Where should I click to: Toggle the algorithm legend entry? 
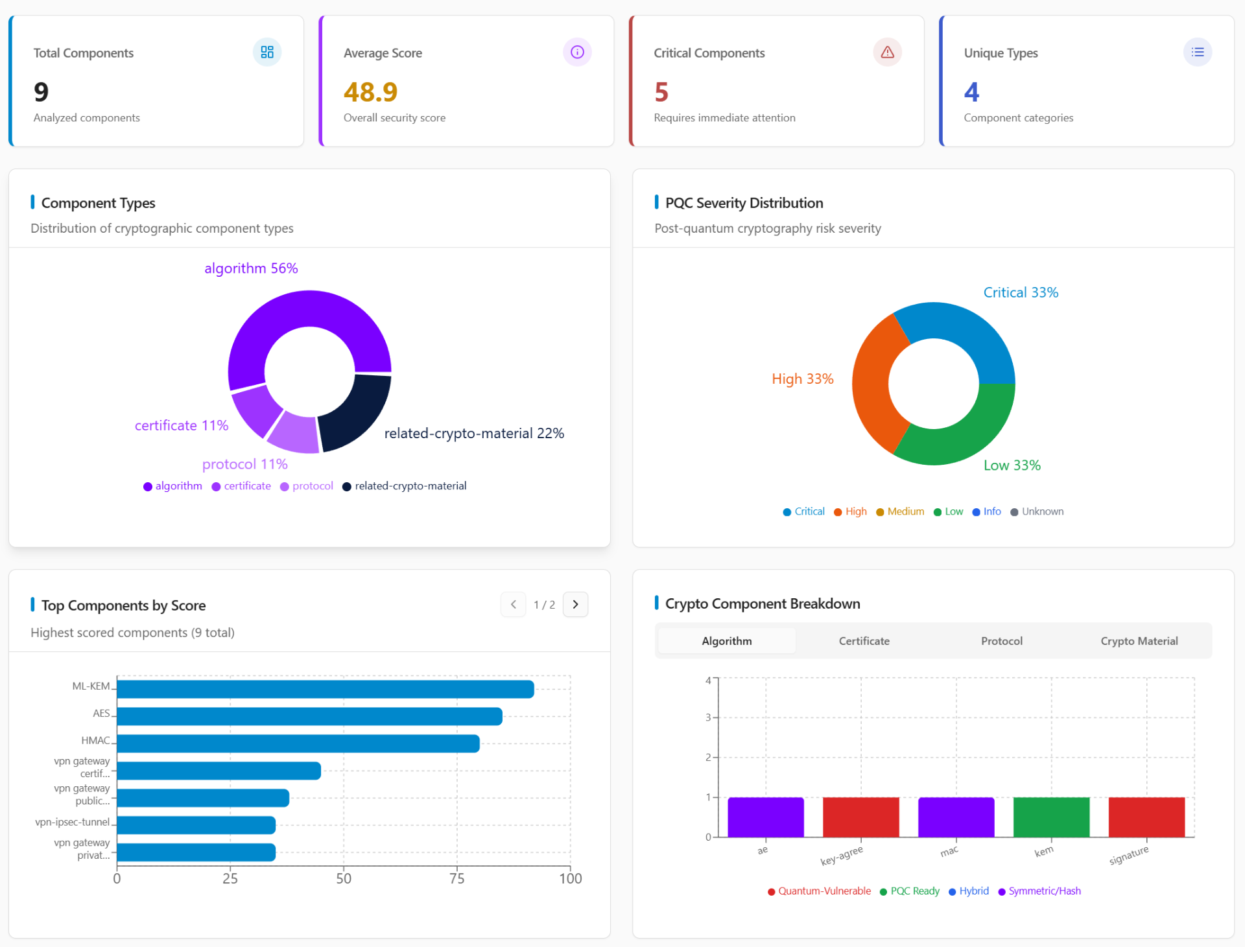172,486
